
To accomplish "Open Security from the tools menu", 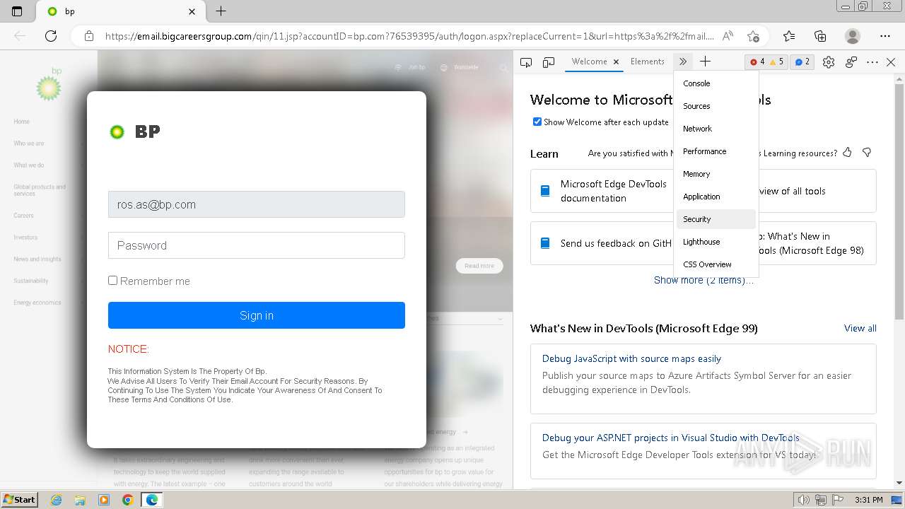I will (x=716, y=219).
